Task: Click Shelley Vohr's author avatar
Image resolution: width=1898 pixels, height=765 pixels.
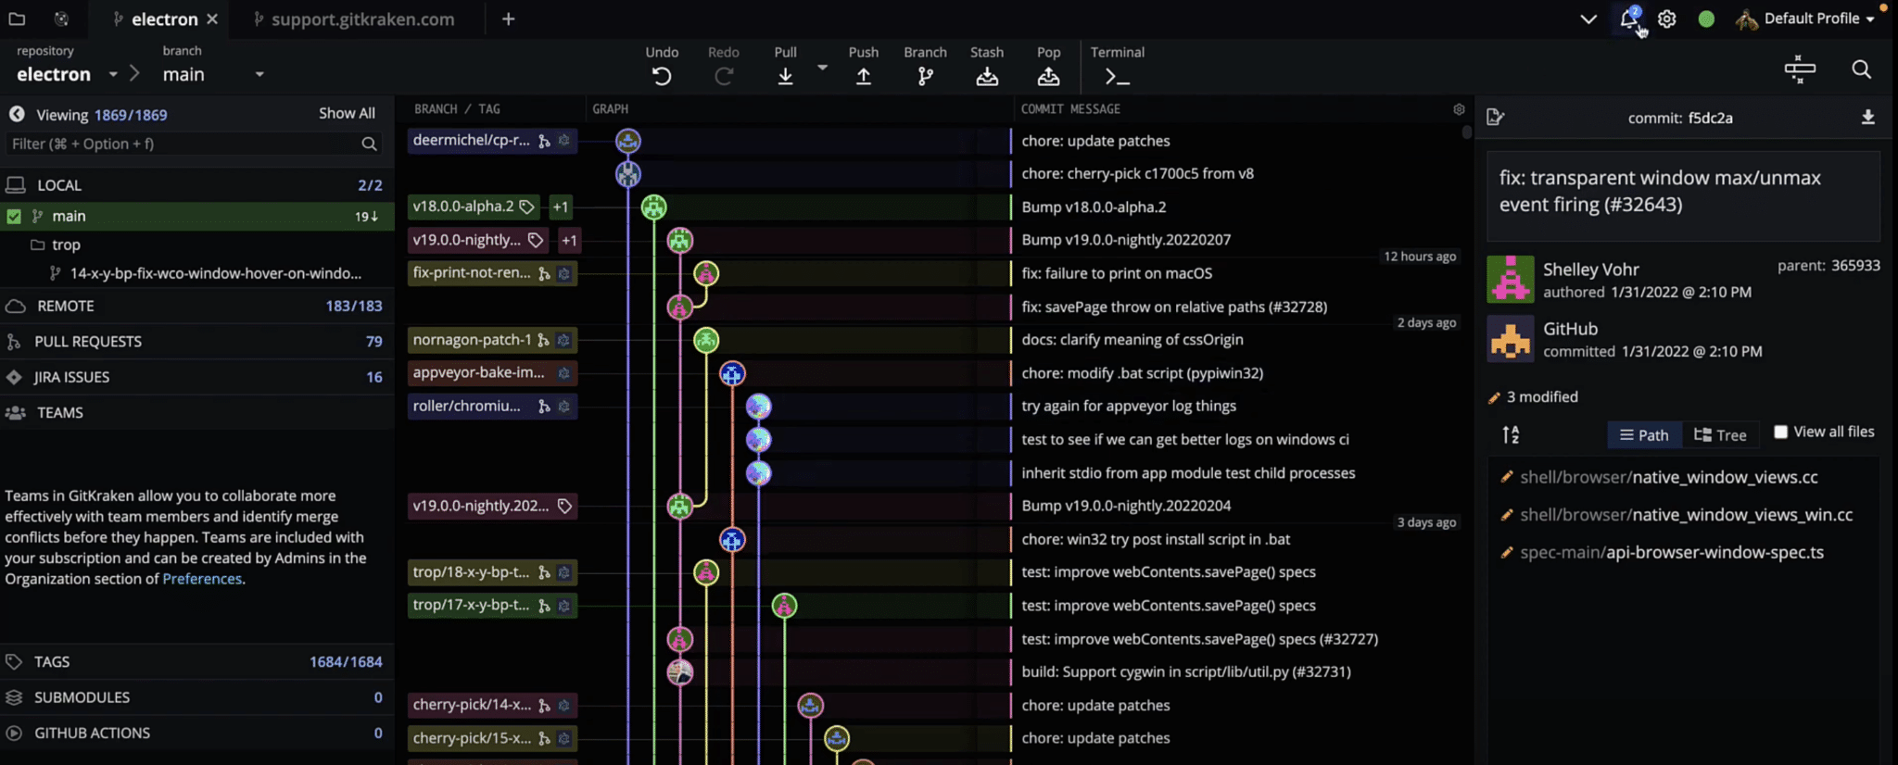Action: click(1511, 280)
